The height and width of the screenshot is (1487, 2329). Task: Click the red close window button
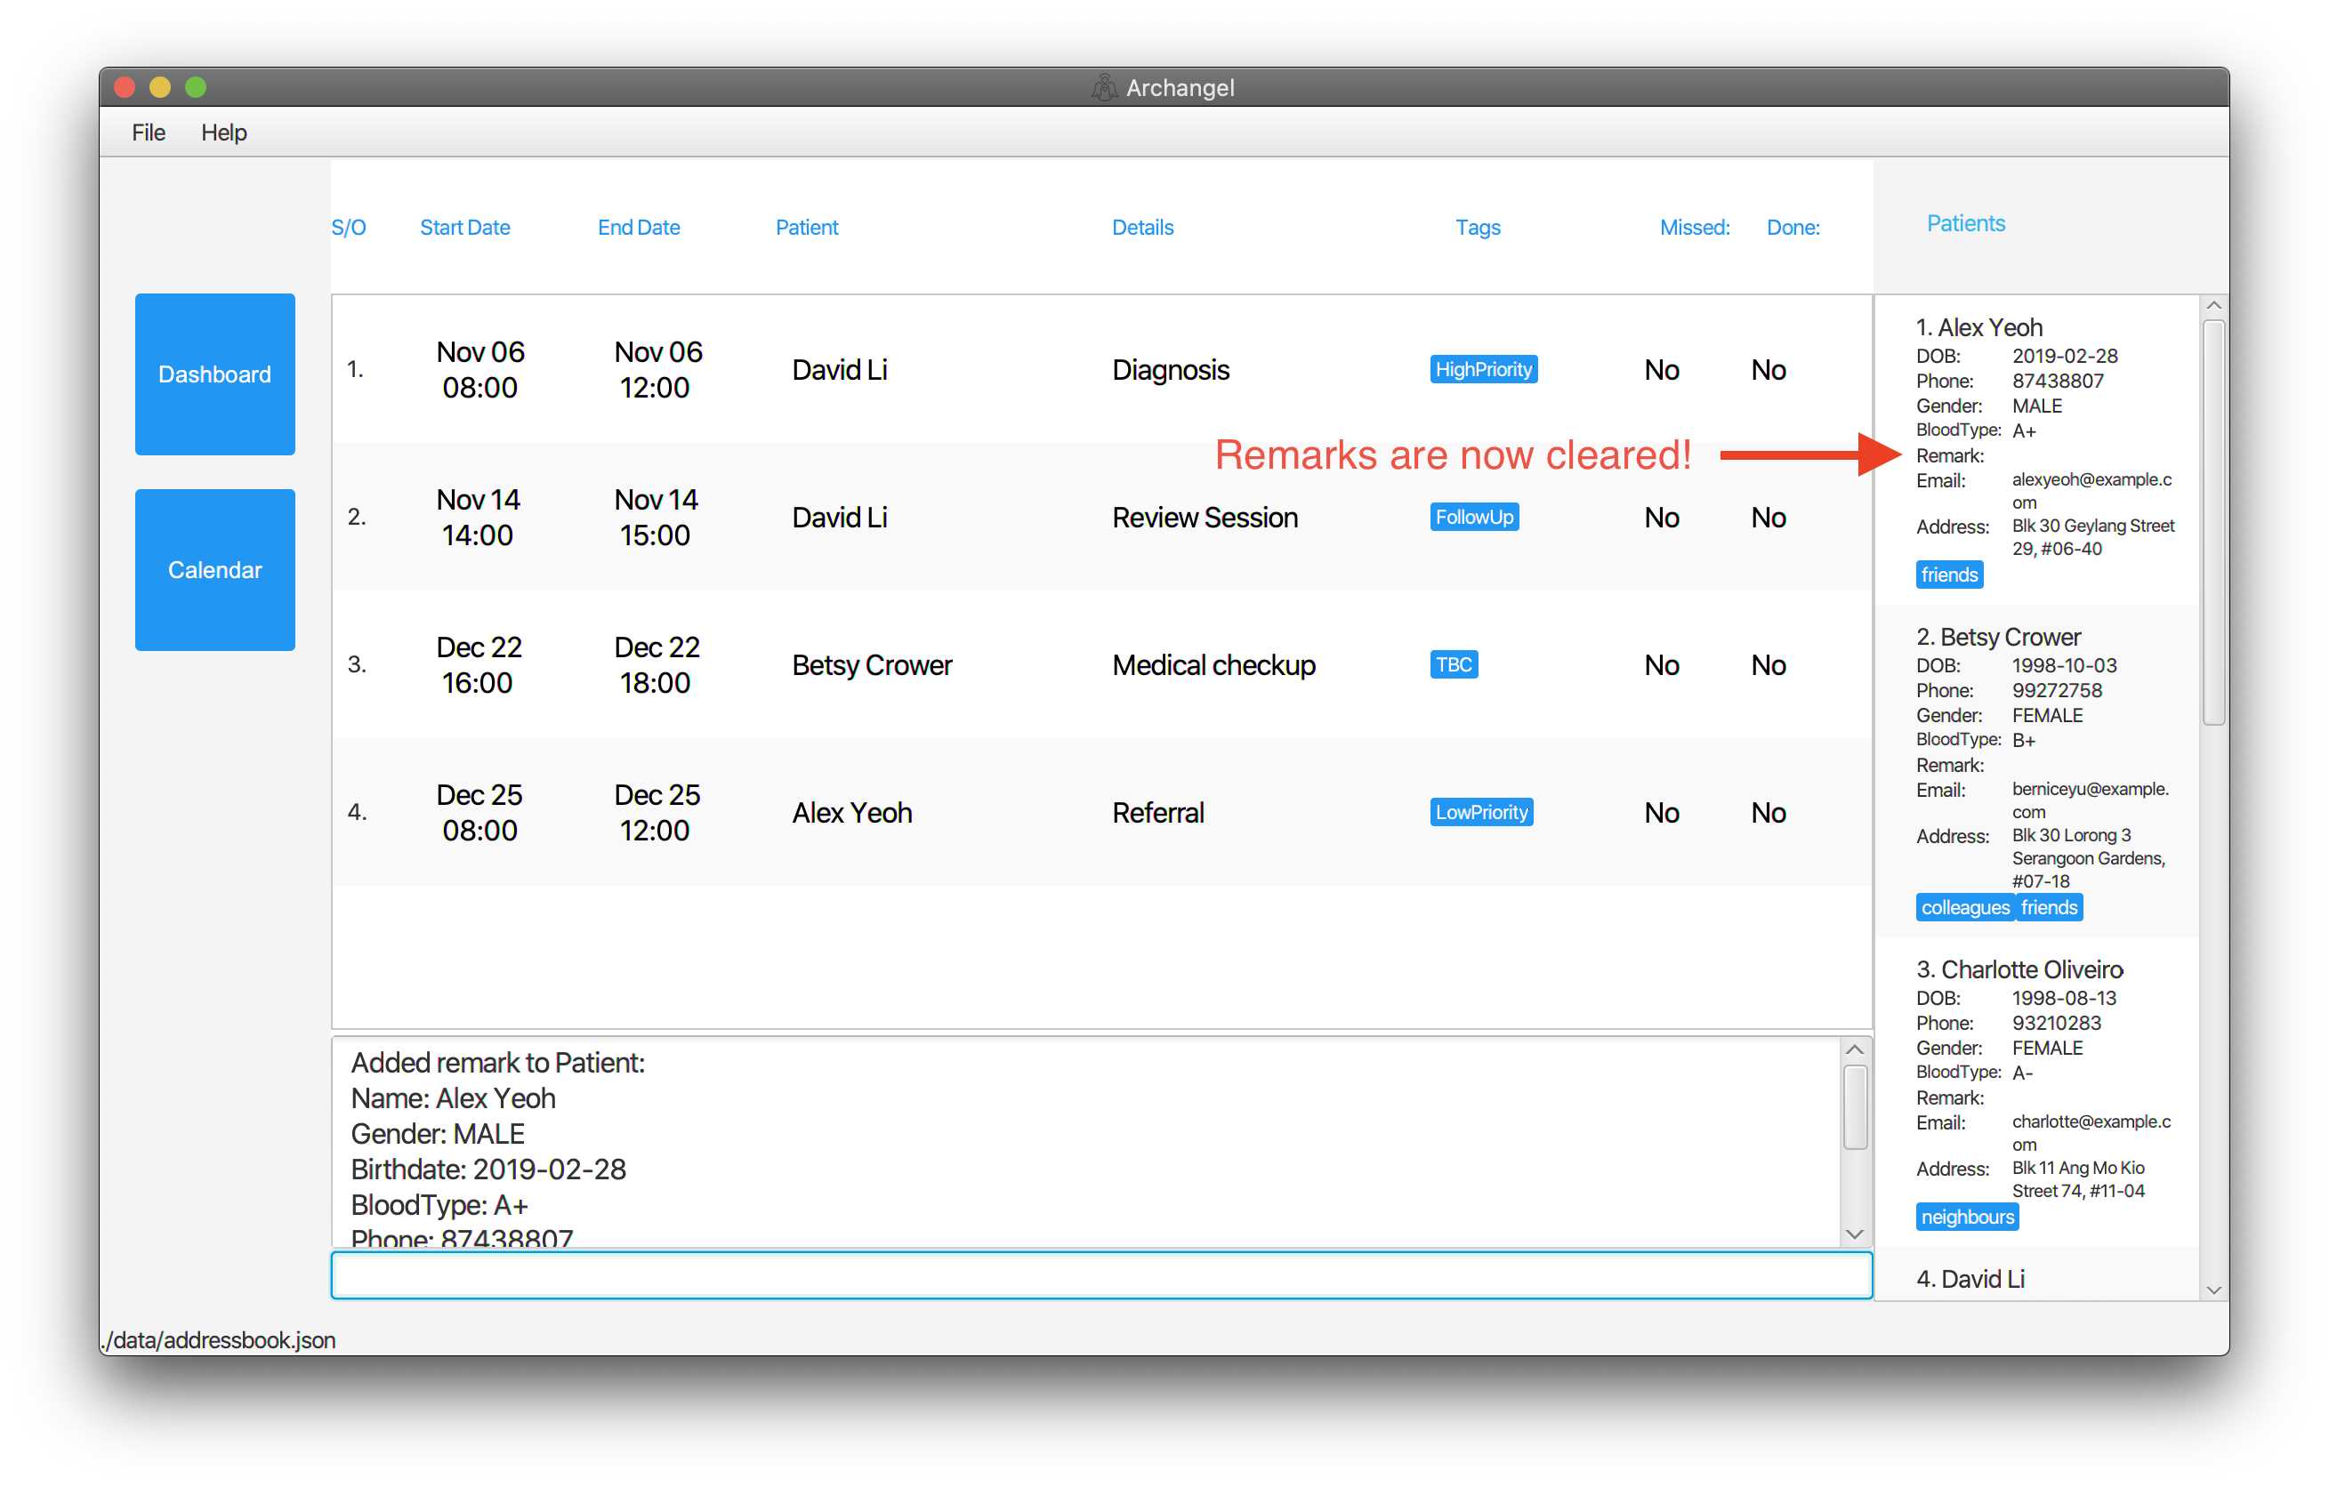(x=124, y=87)
